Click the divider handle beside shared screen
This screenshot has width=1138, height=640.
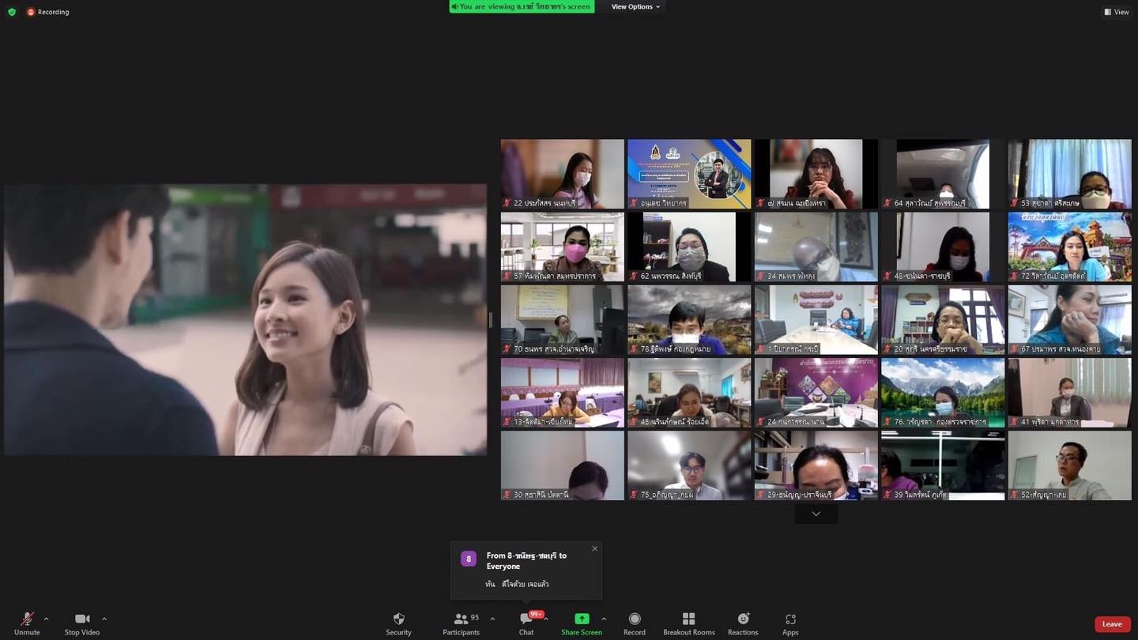[491, 319]
